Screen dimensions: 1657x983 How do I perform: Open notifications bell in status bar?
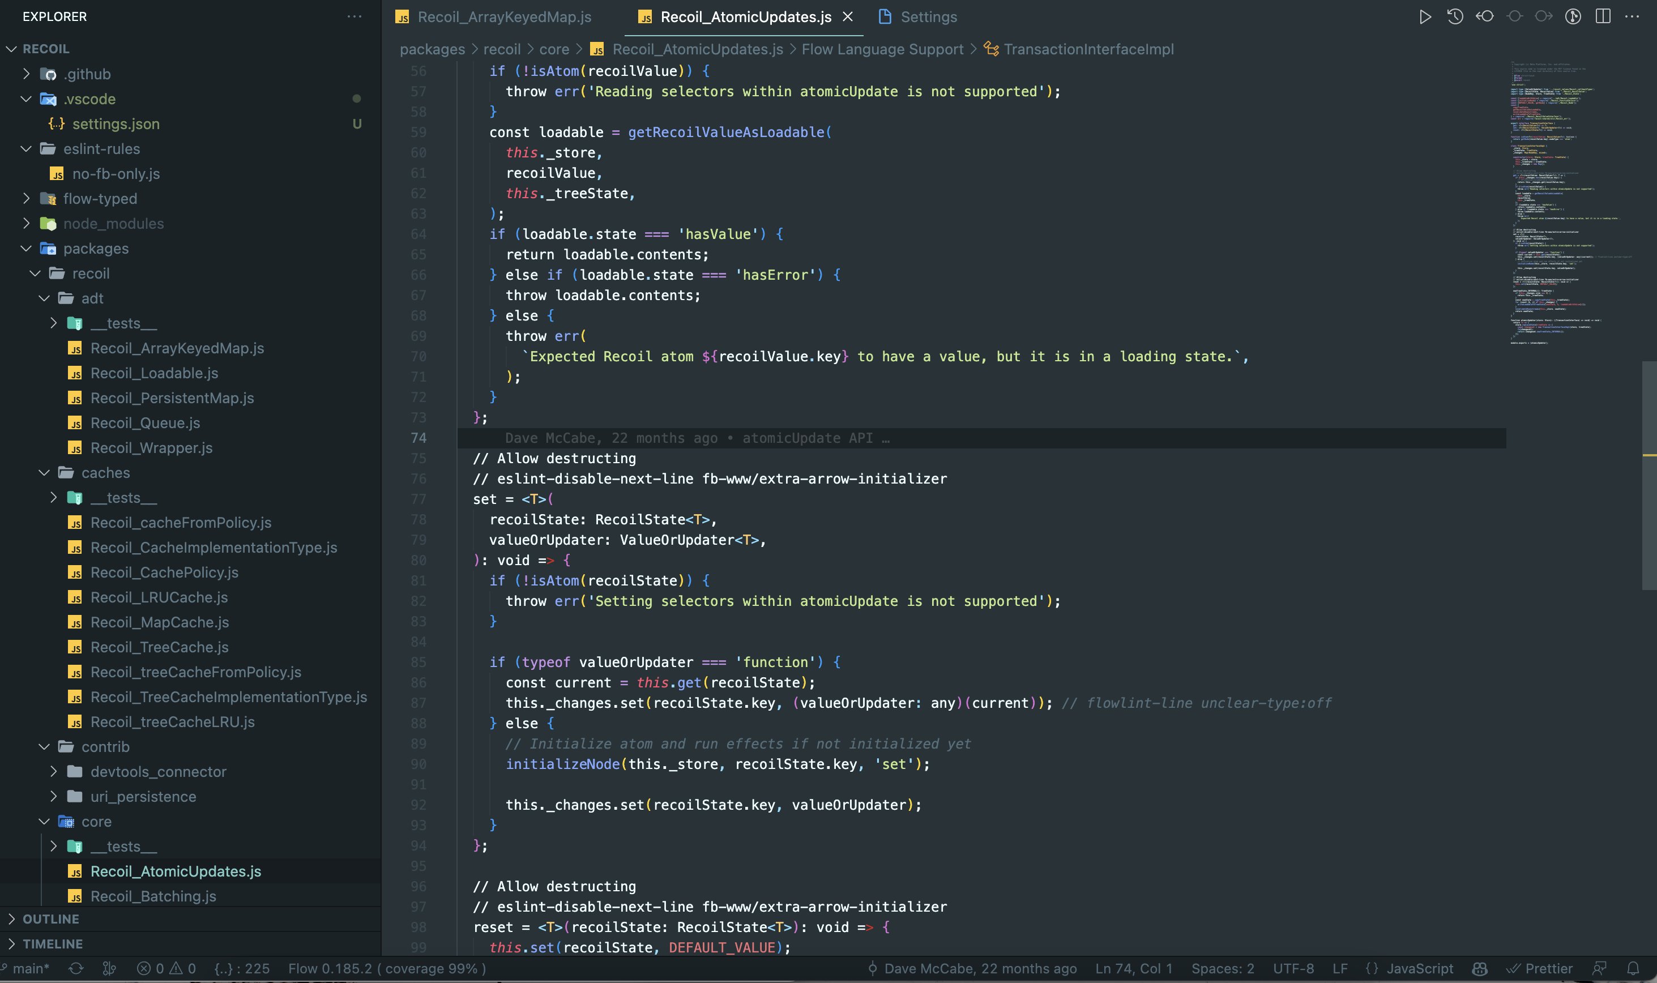click(1633, 968)
